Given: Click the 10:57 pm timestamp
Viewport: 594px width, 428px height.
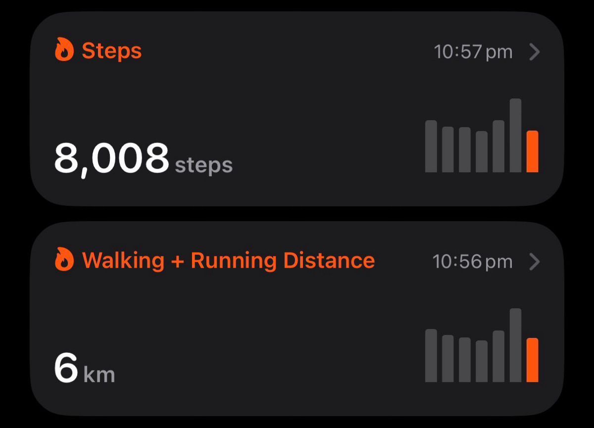Looking at the screenshot, I should click(x=473, y=52).
